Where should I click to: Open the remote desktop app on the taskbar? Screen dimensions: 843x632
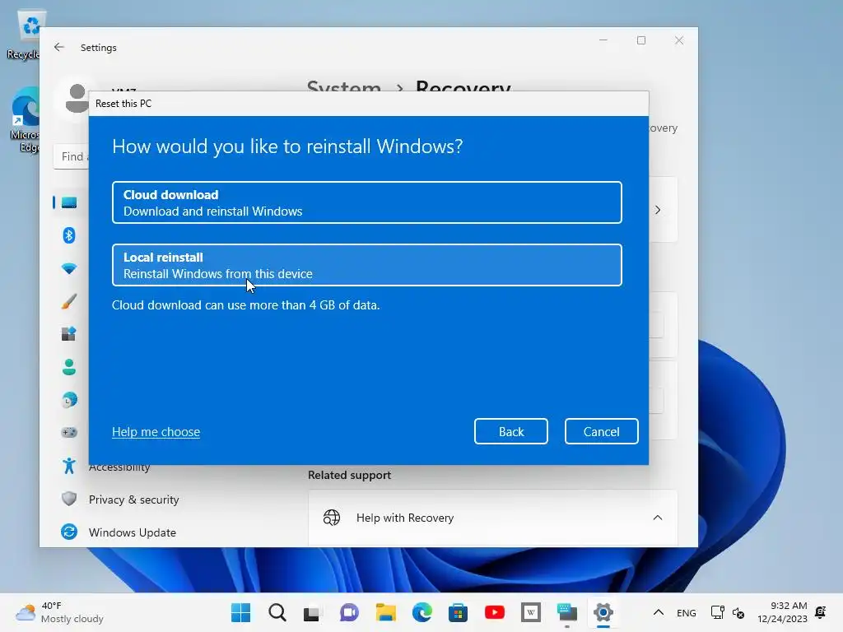tap(566, 612)
